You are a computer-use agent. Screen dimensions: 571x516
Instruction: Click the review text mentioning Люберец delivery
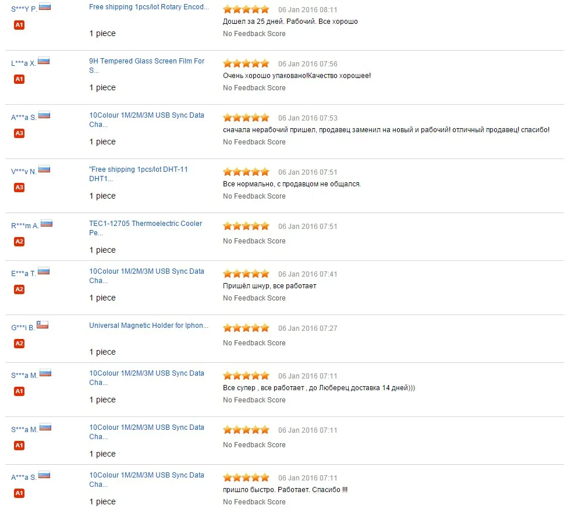coord(319,388)
